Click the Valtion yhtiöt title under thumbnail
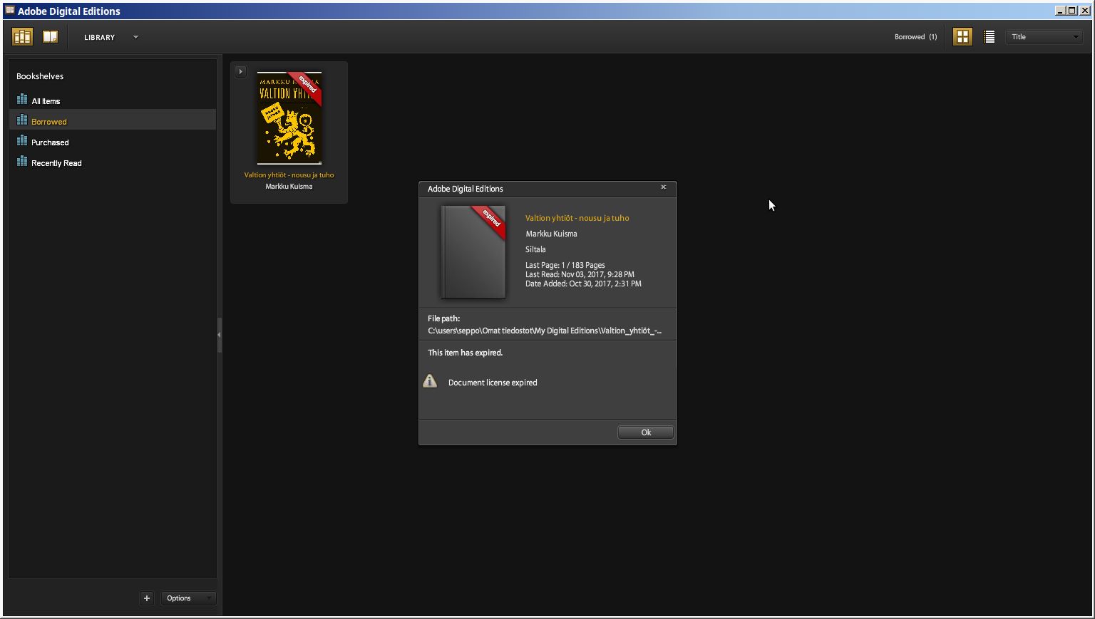1095x619 pixels. [289, 175]
